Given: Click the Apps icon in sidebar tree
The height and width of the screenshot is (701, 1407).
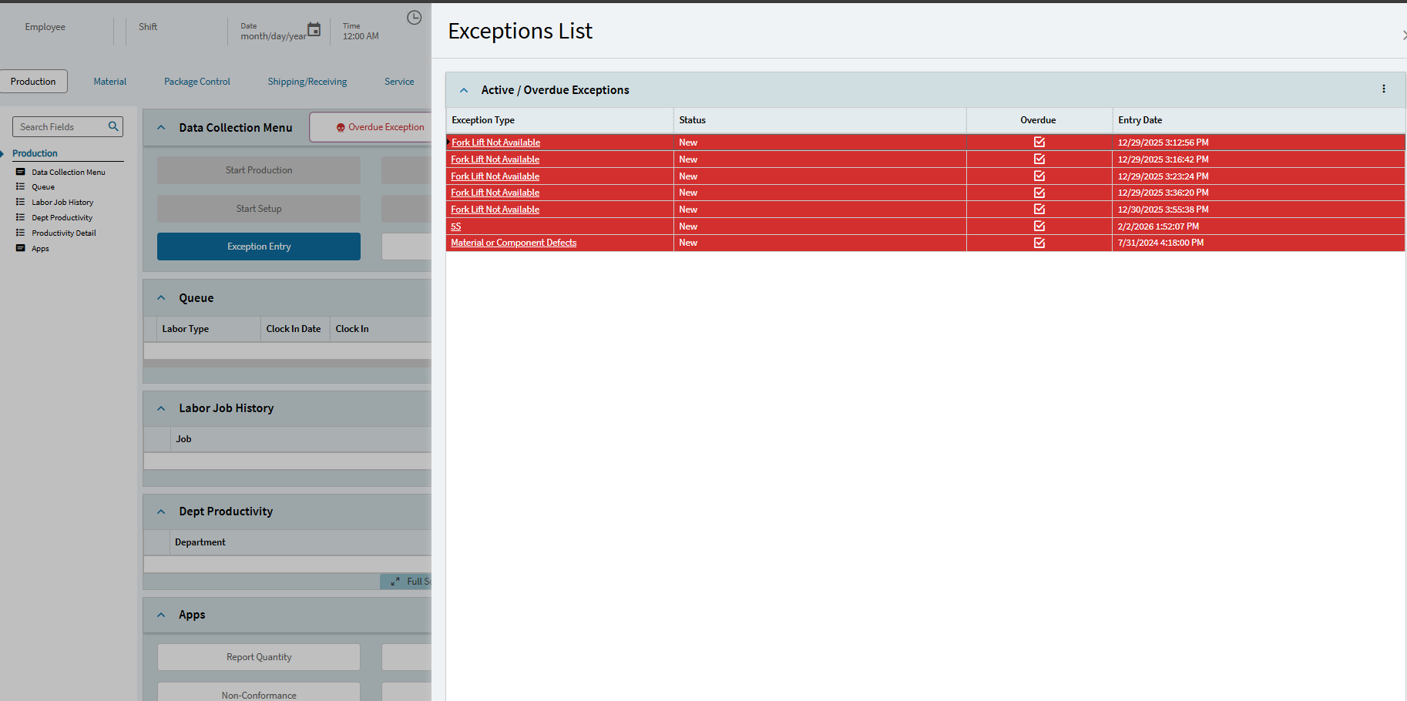Looking at the screenshot, I should 21,248.
